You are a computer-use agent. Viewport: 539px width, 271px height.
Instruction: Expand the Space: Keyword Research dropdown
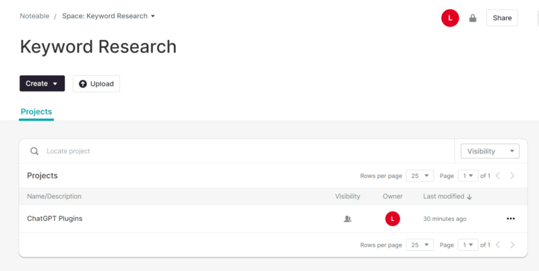click(108, 16)
